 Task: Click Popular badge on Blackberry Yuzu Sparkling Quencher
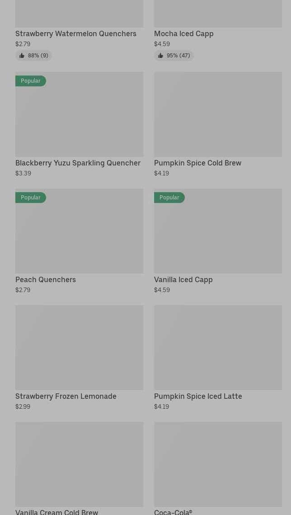[30, 81]
